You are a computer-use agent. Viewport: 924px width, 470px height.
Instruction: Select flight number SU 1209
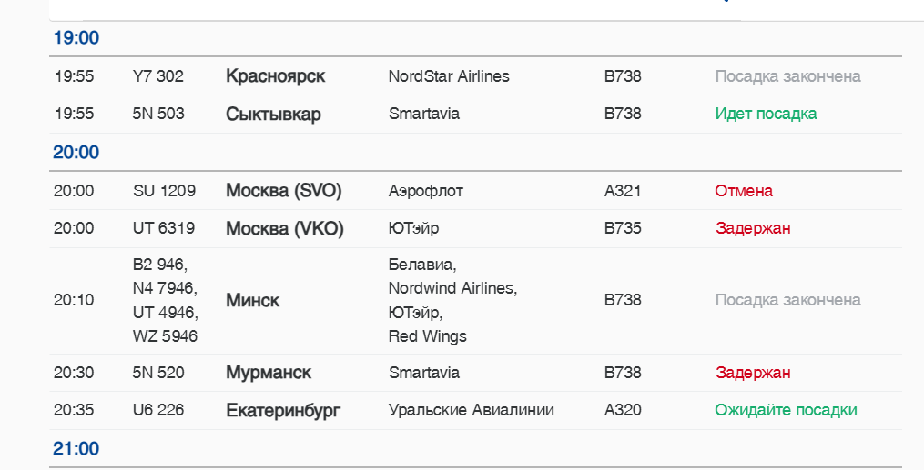164,191
